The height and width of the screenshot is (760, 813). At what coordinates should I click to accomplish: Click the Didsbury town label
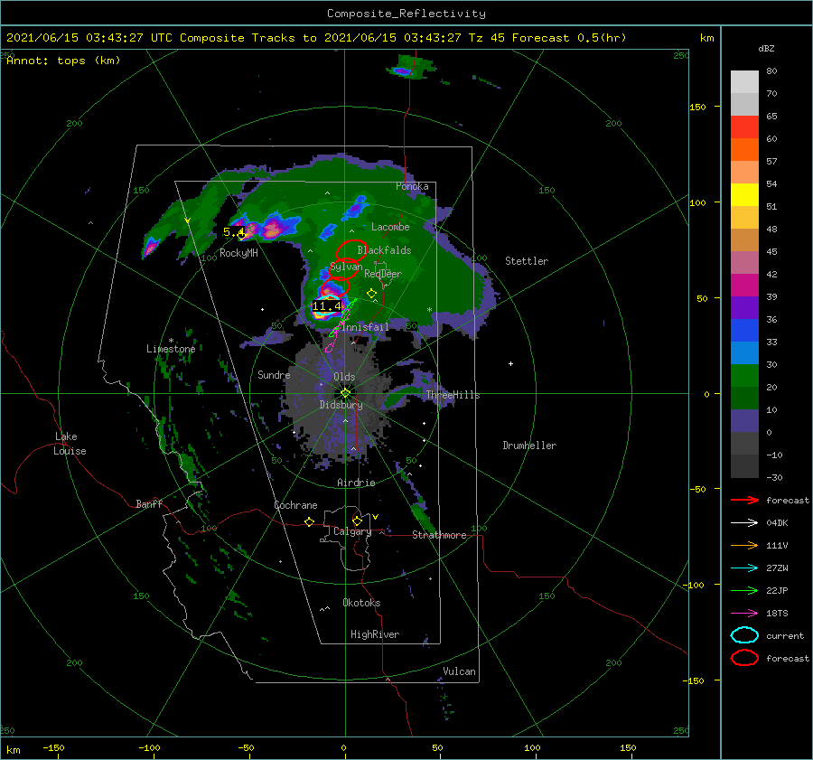tap(341, 405)
